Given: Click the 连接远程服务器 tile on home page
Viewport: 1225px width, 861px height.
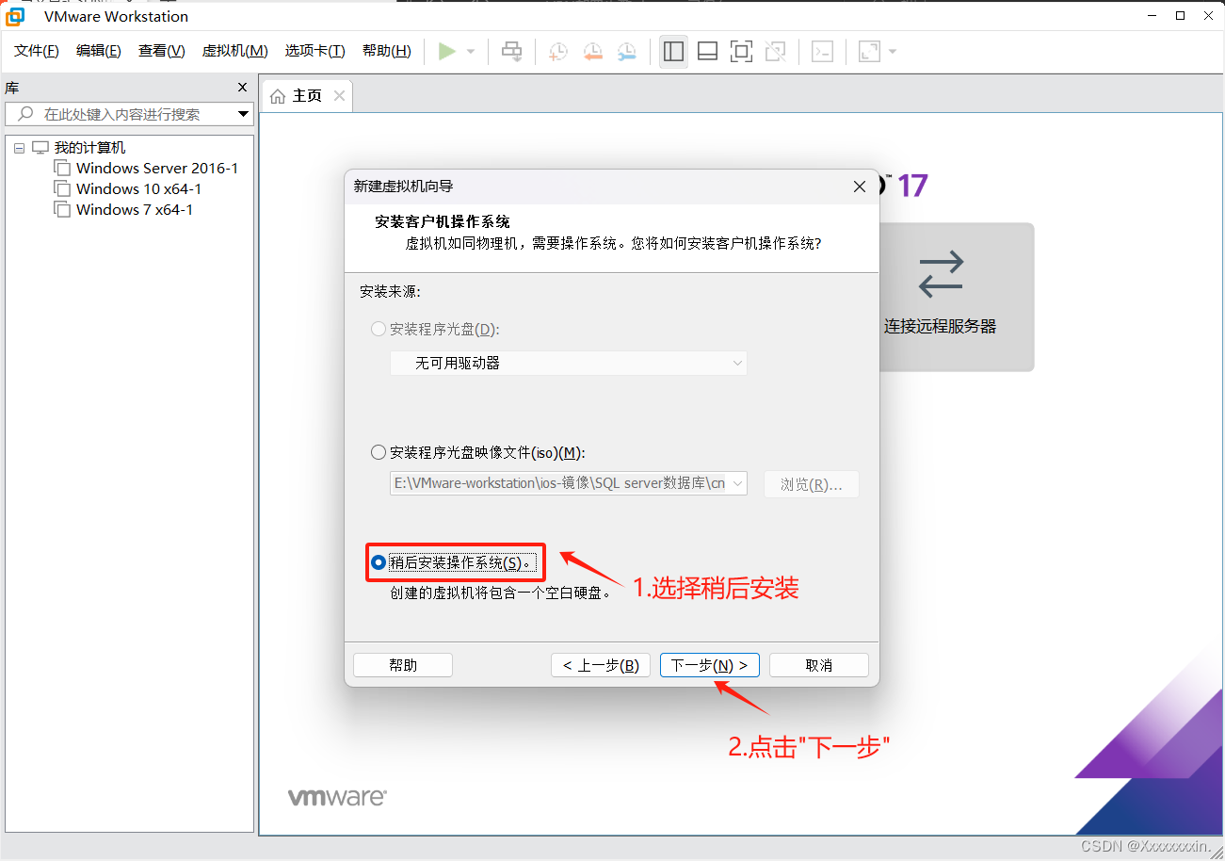Looking at the screenshot, I should pyautogui.click(x=956, y=297).
